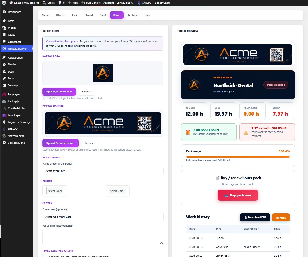The image size is (308, 257).
Task: Open Settings from the WordPress sidebar
Action: 13,85
